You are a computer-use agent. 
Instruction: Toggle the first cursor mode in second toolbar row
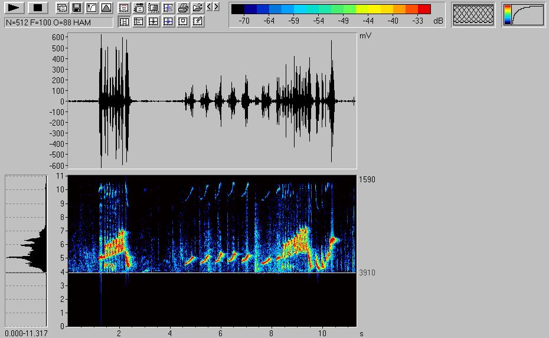[125, 22]
